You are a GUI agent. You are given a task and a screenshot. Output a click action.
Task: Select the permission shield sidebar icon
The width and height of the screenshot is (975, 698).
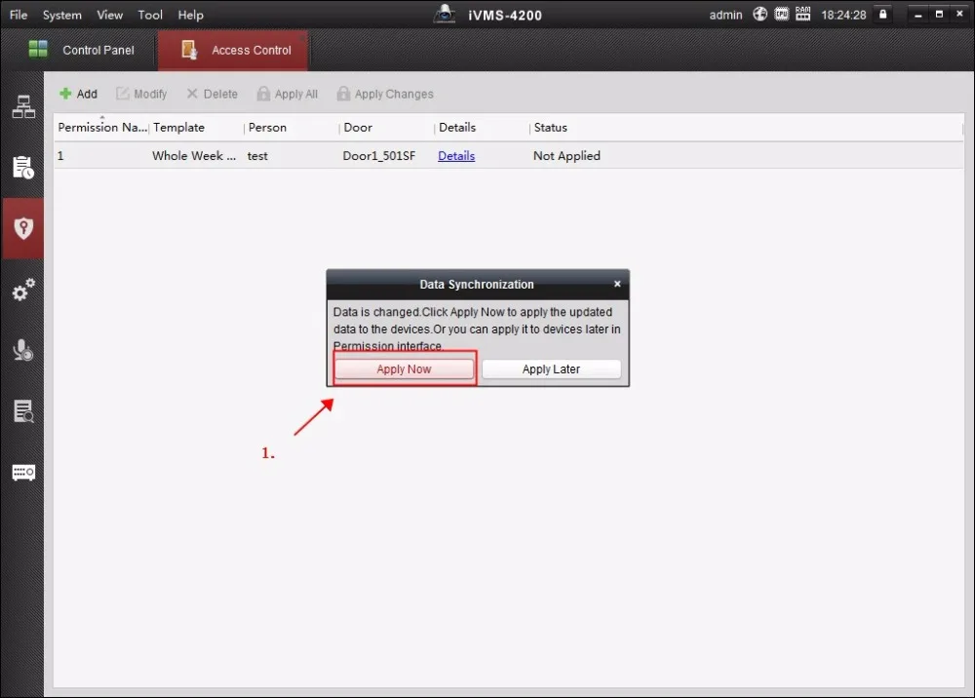click(23, 228)
